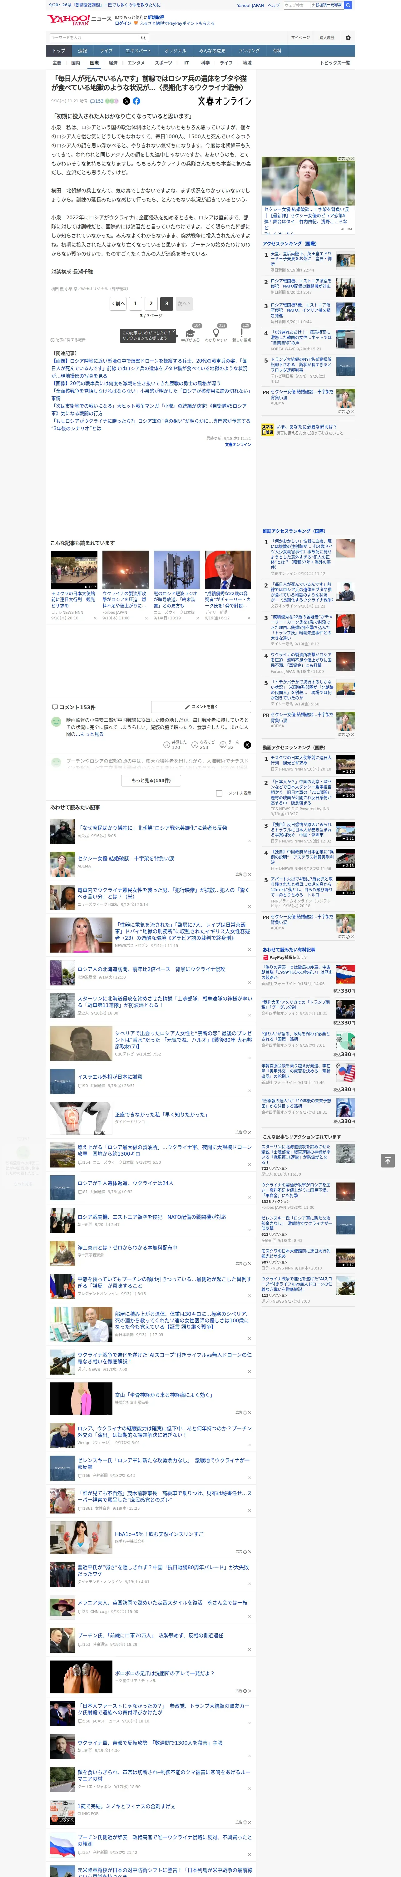Viewport: 401px width, 1877px height.
Task: Tick the コメント非表示 checkbox
Action: (219, 793)
